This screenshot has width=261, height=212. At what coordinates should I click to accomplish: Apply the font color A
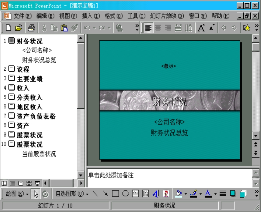pos(208,193)
